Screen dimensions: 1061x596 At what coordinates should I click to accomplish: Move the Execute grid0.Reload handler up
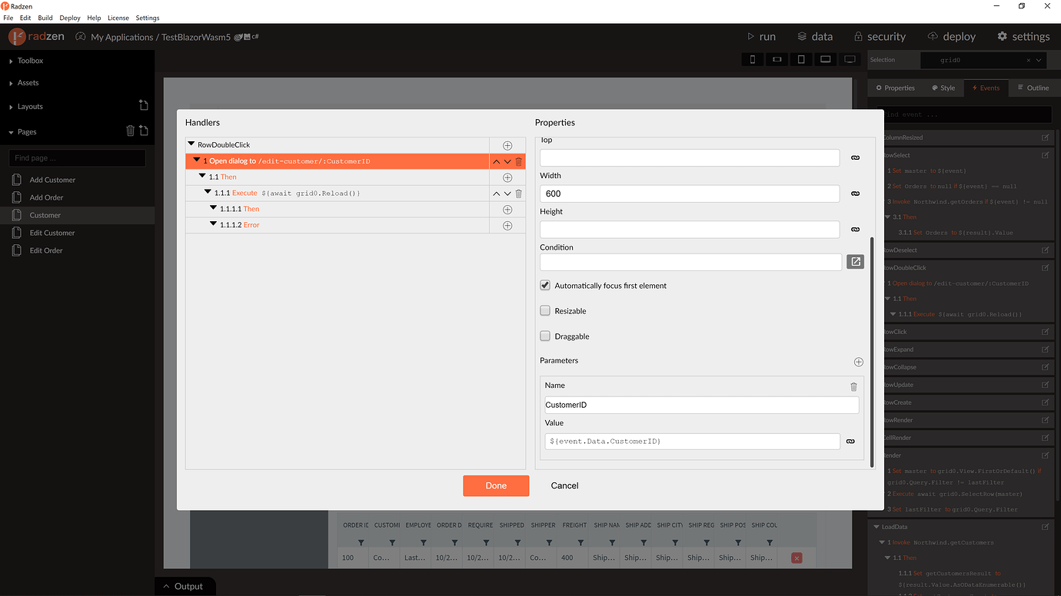(497, 194)
